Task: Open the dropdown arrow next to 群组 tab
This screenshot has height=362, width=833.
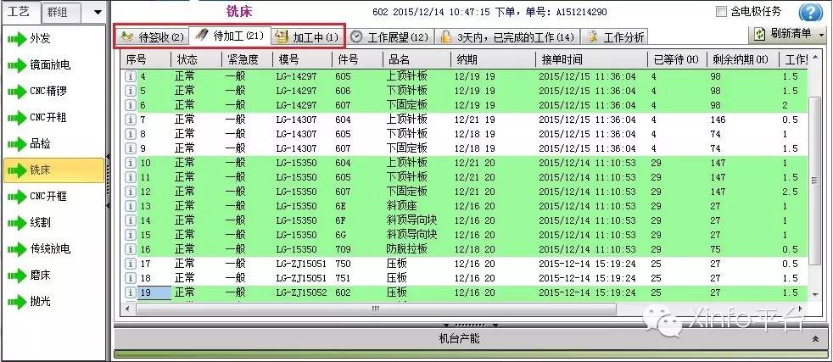Action: 98,12
